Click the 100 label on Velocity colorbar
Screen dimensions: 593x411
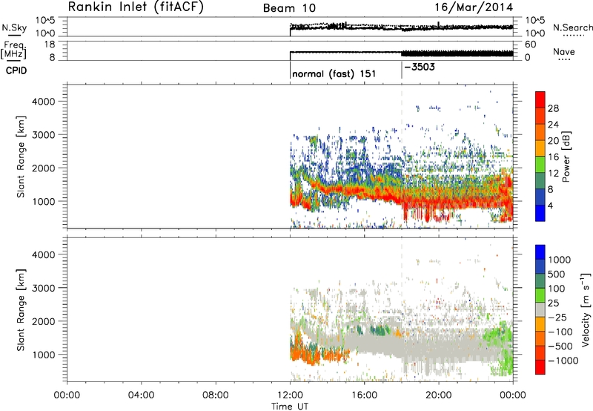coord(556,289)
